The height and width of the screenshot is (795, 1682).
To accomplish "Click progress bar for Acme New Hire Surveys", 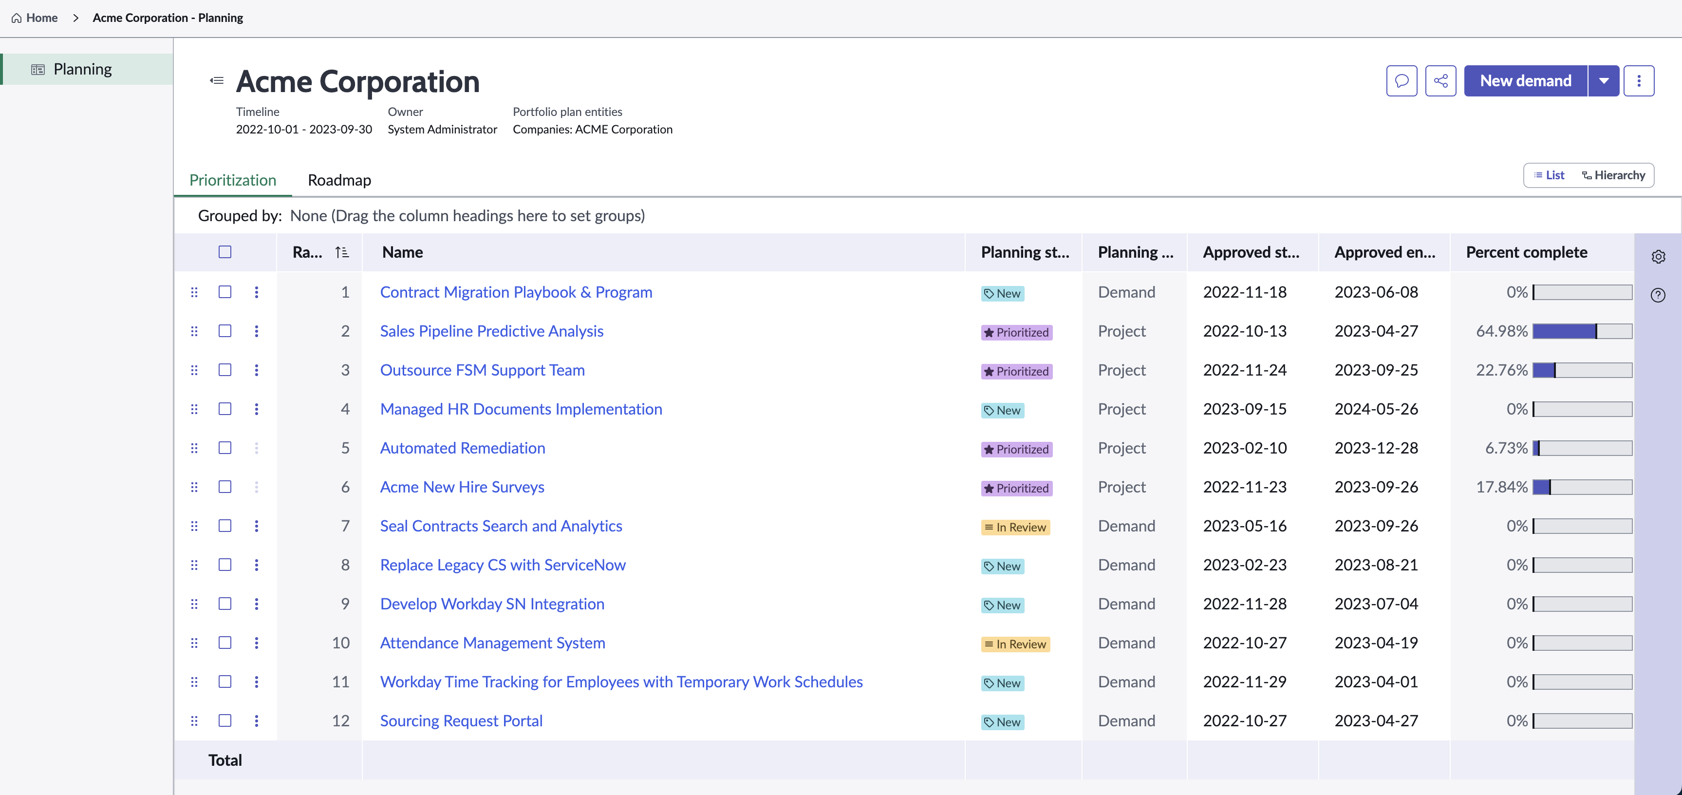I will 1582,487.
